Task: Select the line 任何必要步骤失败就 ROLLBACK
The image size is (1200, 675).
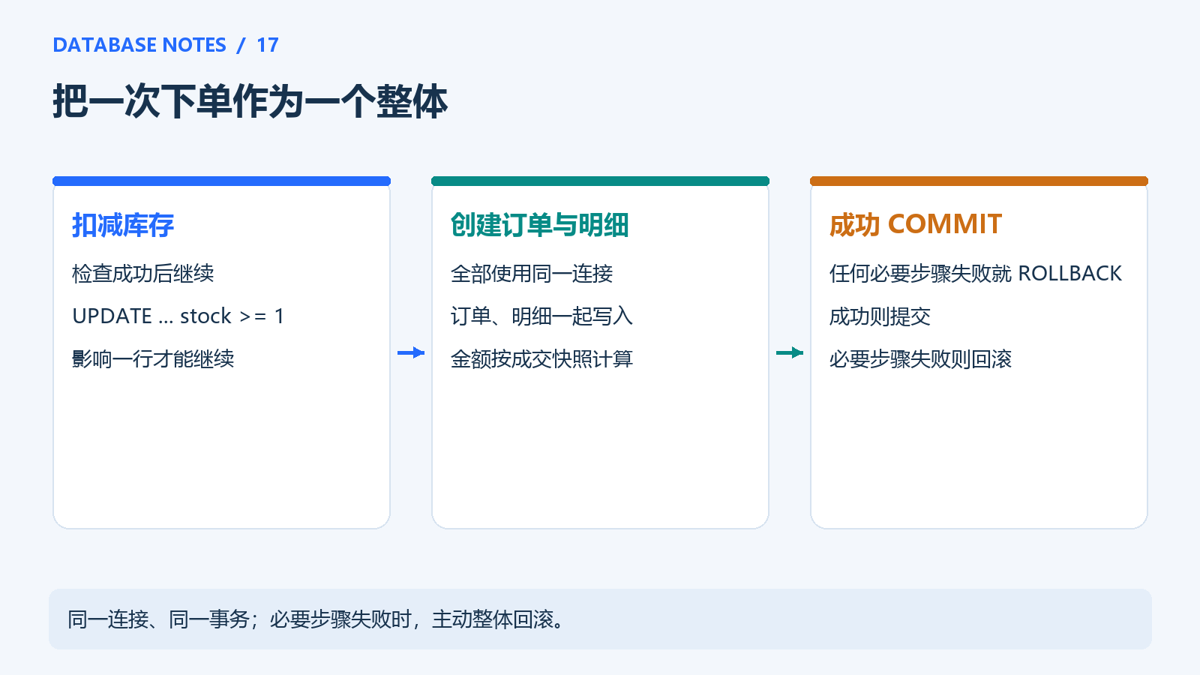Action: 976,274
